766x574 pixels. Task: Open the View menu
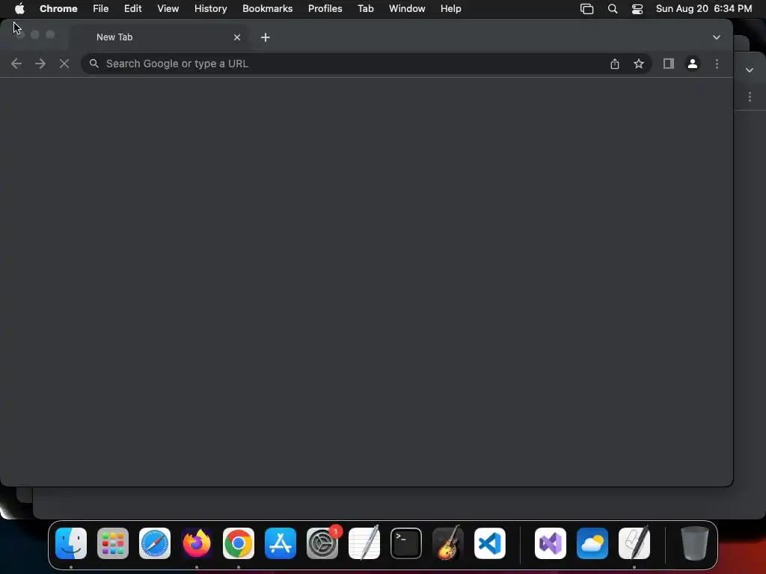tap(168, 8)
